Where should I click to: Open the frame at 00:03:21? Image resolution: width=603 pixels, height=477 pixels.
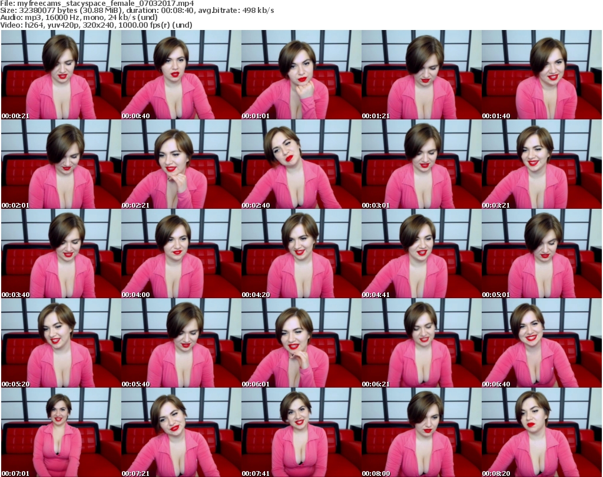tap(542, 164)
